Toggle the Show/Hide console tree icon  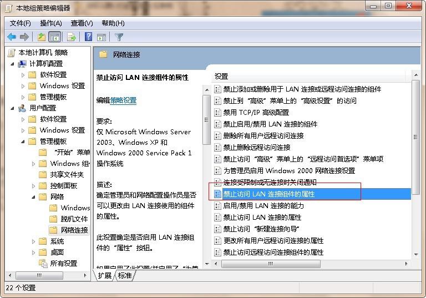(55, 37)
